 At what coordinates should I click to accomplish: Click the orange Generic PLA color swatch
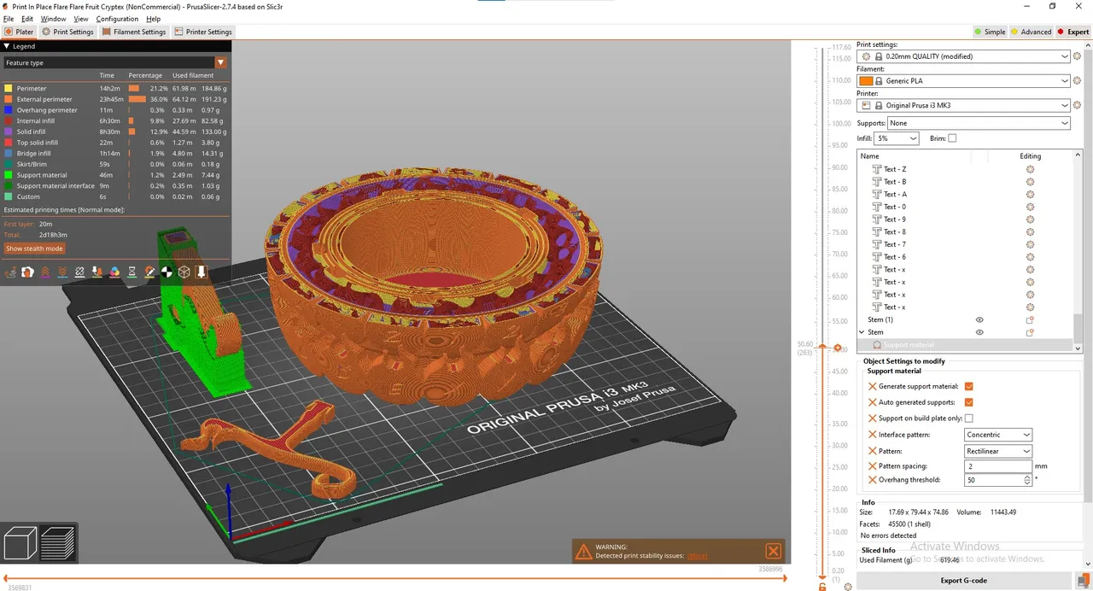[x=866, y=81]
